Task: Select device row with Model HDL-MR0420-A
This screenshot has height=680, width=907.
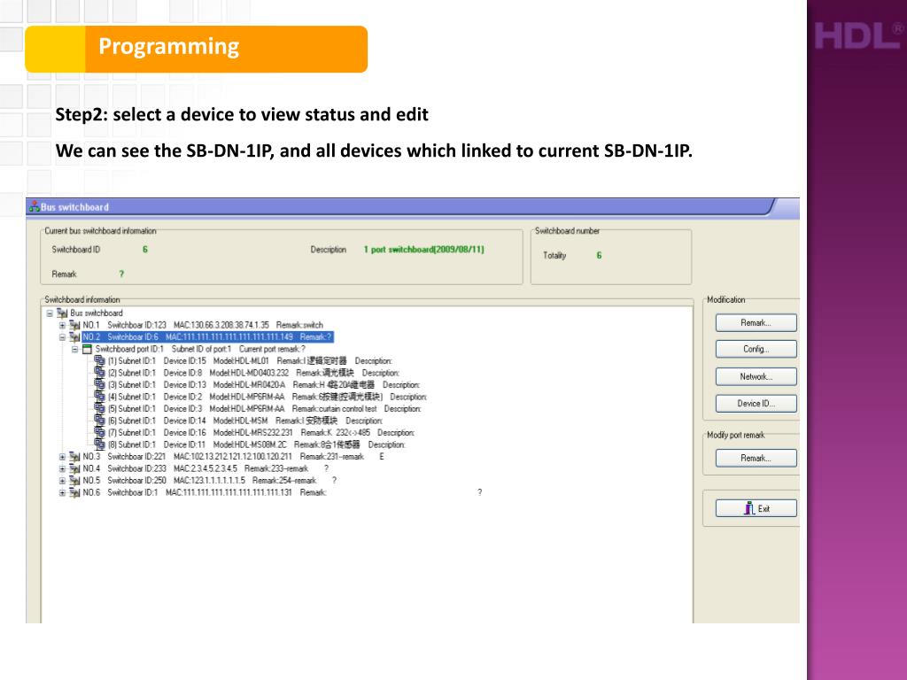Action: tap(264, 385)
